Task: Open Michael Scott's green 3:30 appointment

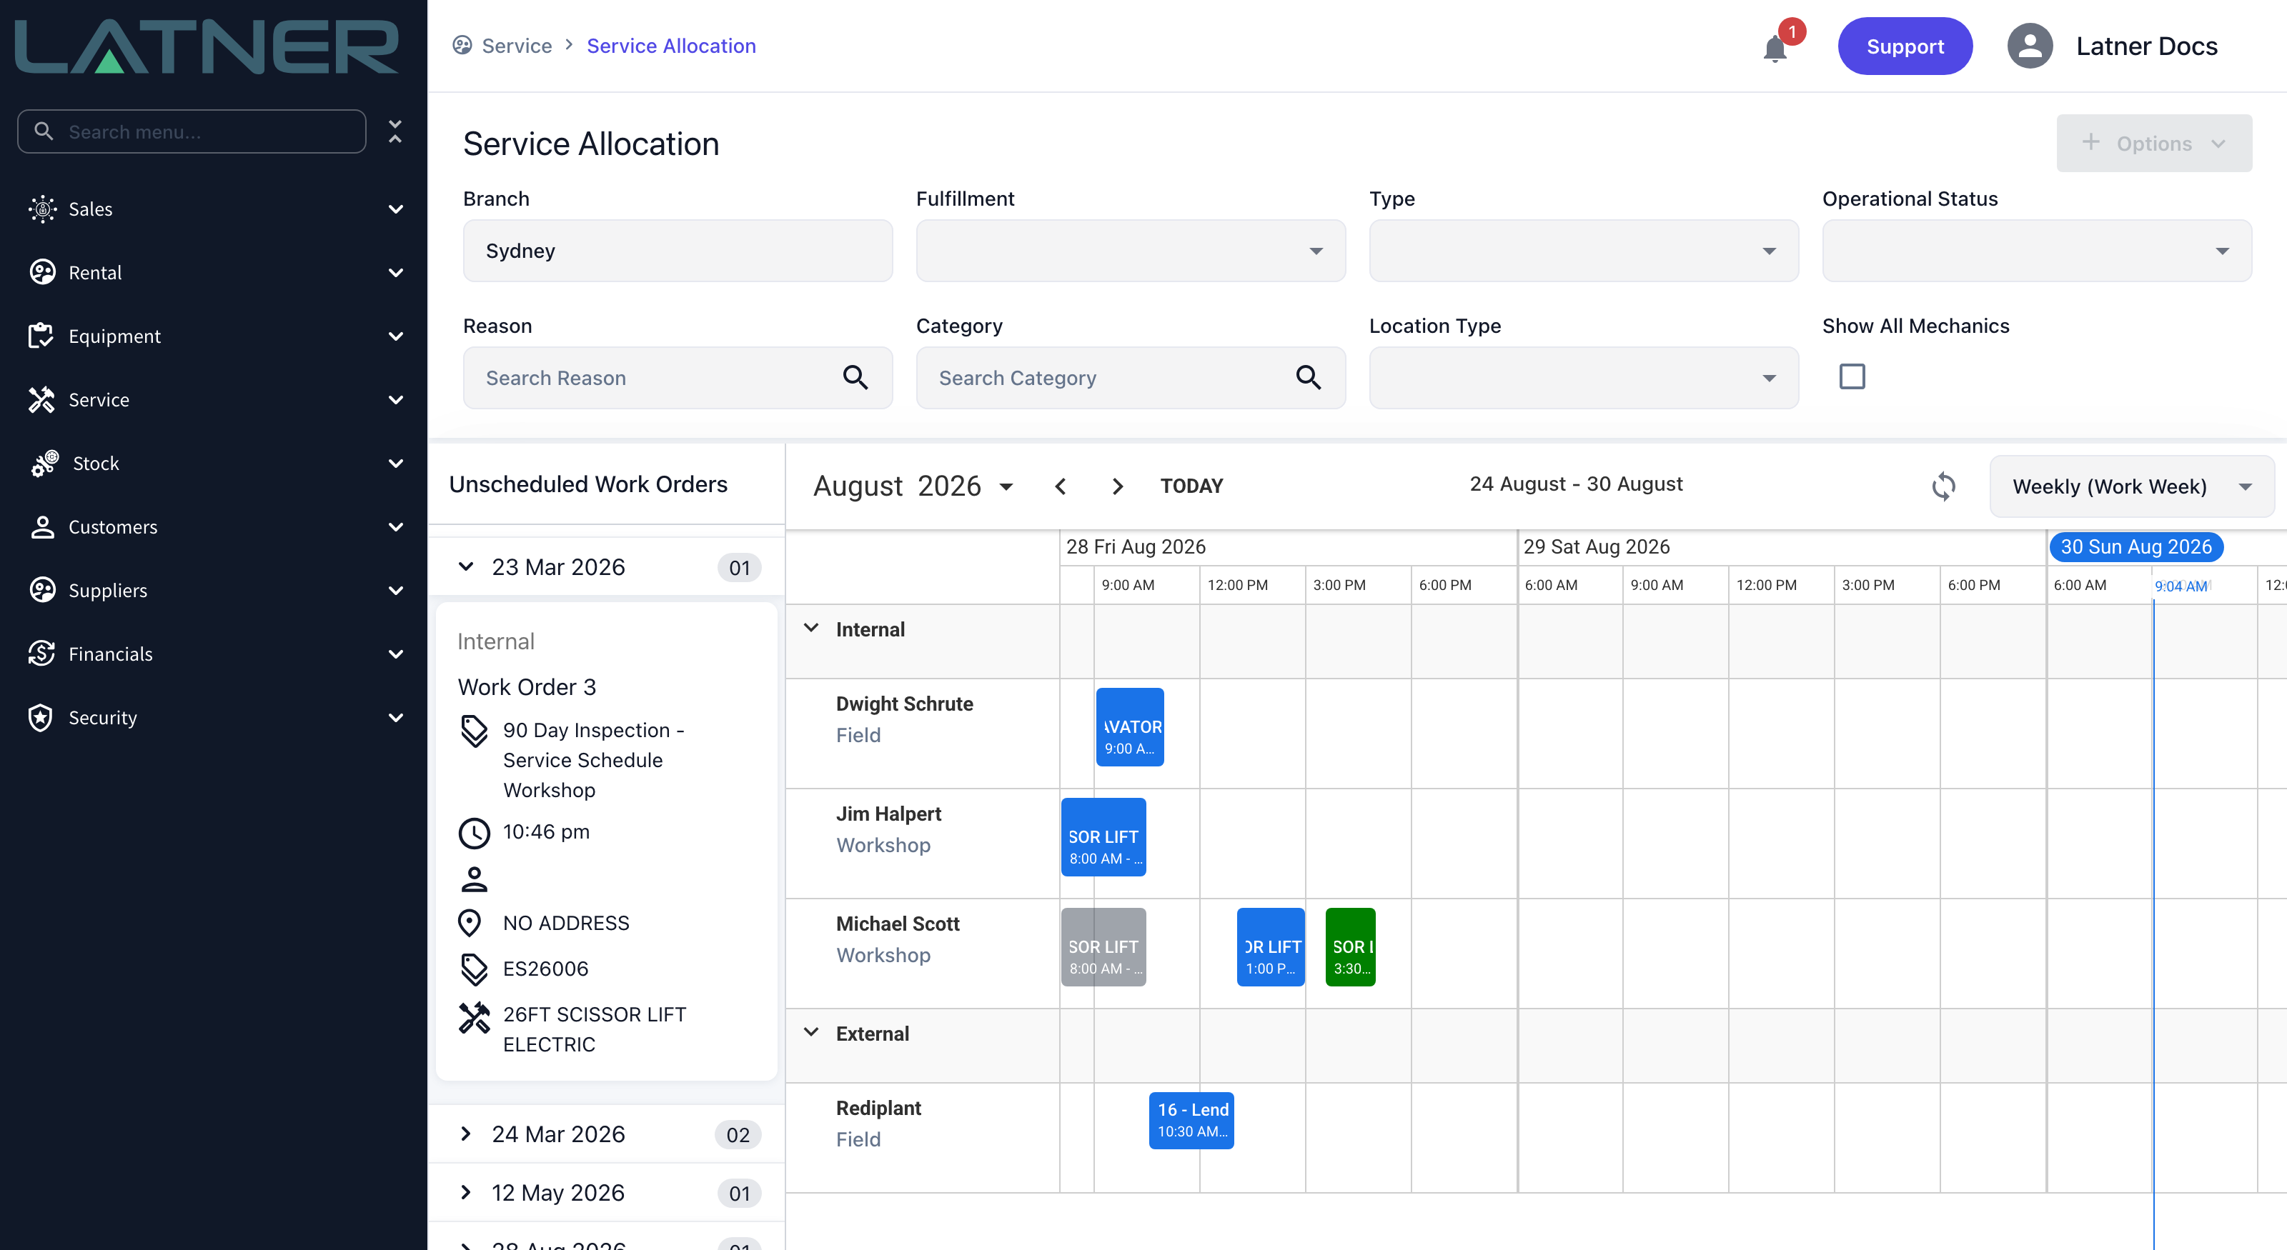Action: point(1349,946)
